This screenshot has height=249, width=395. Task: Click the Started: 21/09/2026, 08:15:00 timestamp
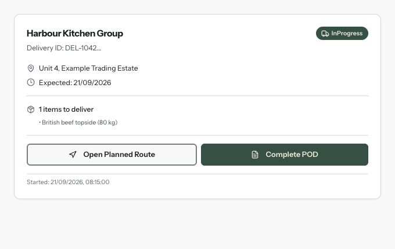pyautogui.click(x=68, y=182)
